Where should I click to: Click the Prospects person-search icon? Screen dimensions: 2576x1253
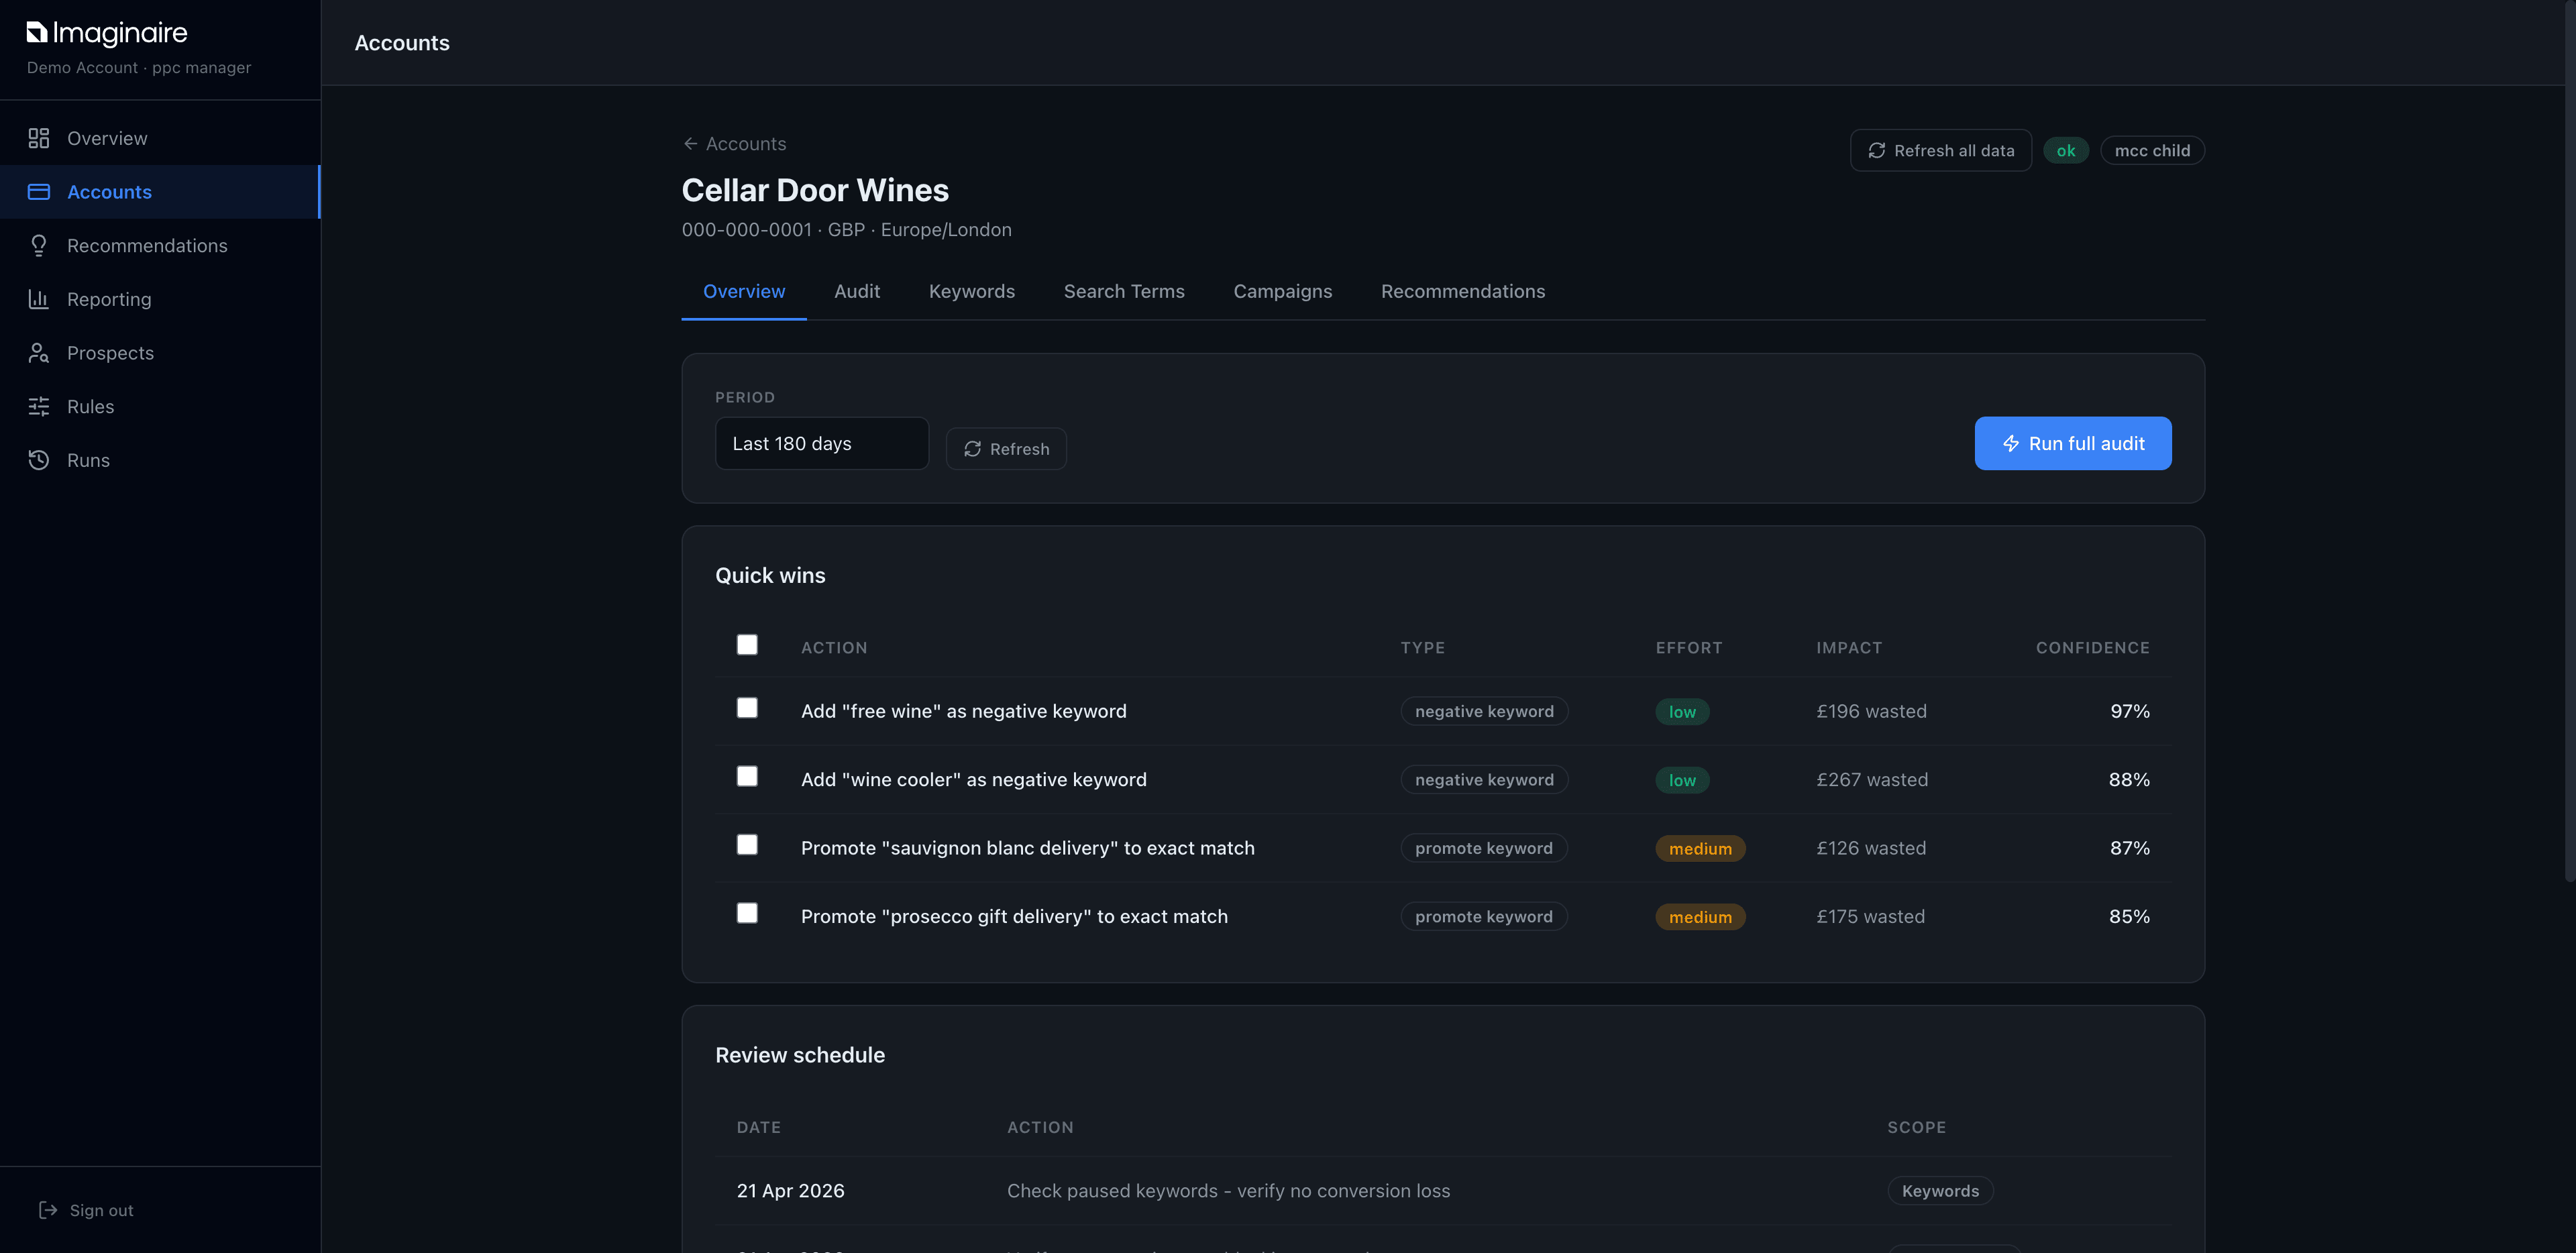click(x=39, y=353)
